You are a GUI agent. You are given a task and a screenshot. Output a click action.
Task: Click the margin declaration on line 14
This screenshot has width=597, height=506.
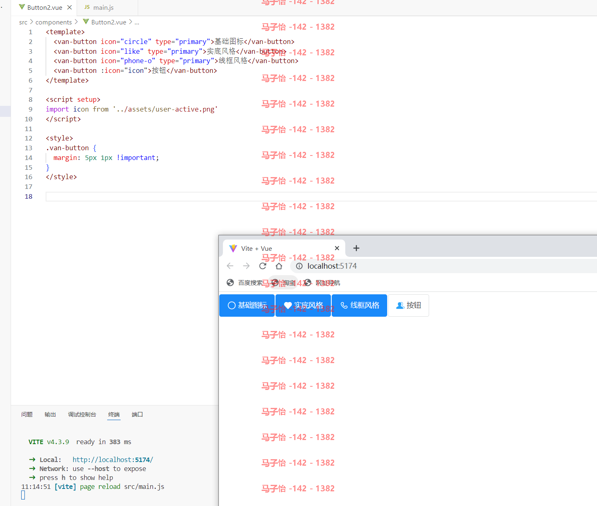(106, 158)
